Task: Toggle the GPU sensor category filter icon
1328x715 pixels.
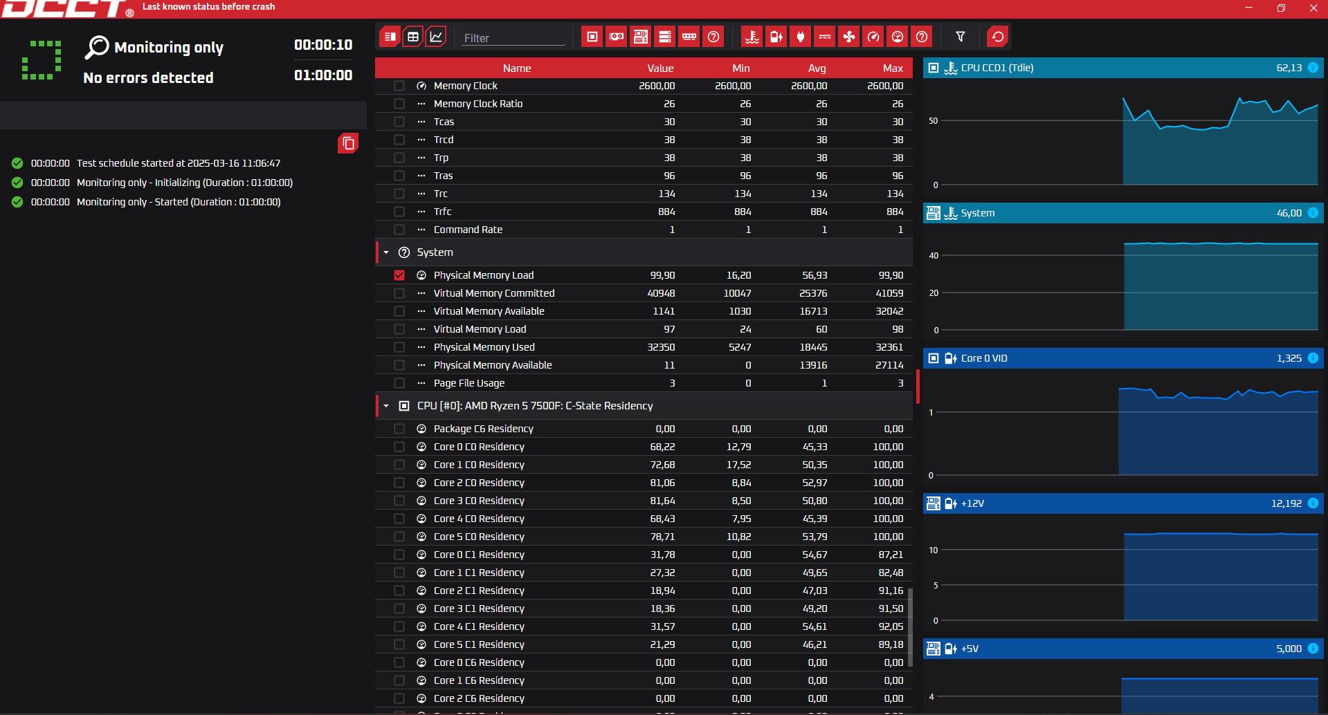Action: [617, 37]
